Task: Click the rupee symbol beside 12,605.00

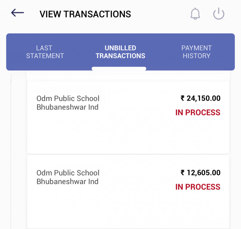Action: pyautogui.click(x=183, y=173)
